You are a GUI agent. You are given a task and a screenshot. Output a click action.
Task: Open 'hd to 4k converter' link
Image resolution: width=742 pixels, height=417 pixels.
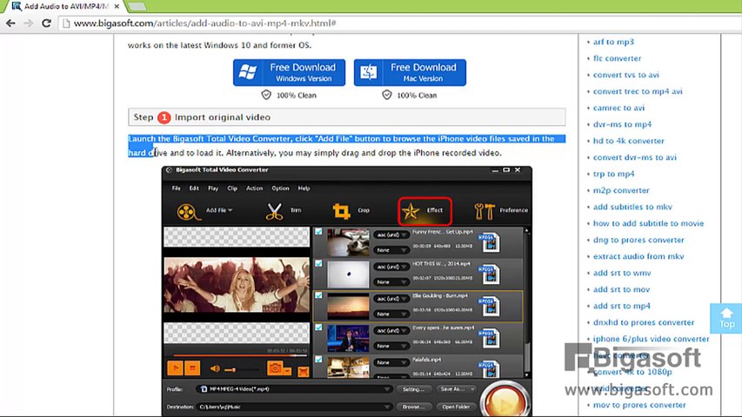pyautogui.click(x=628, y=141)
